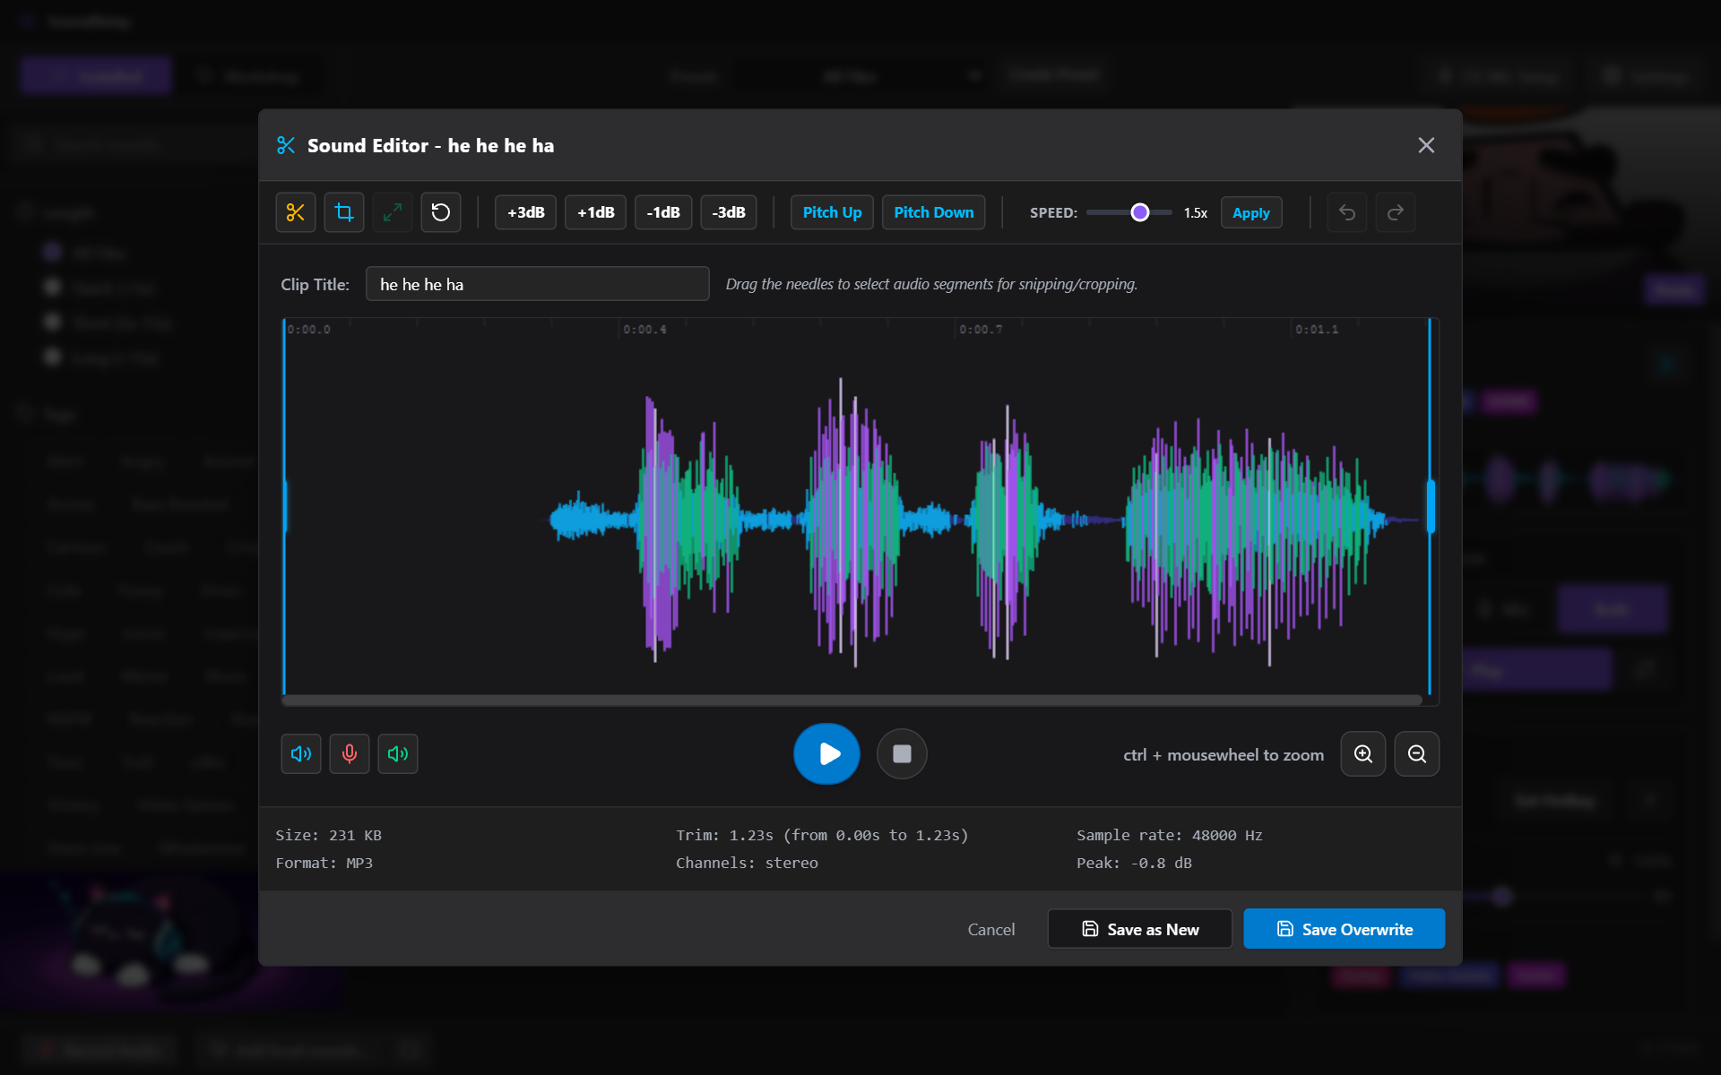The height and width of the screenshot is (1075, 1721).
Task: Stop audio playback
Action: coord(902,753)
